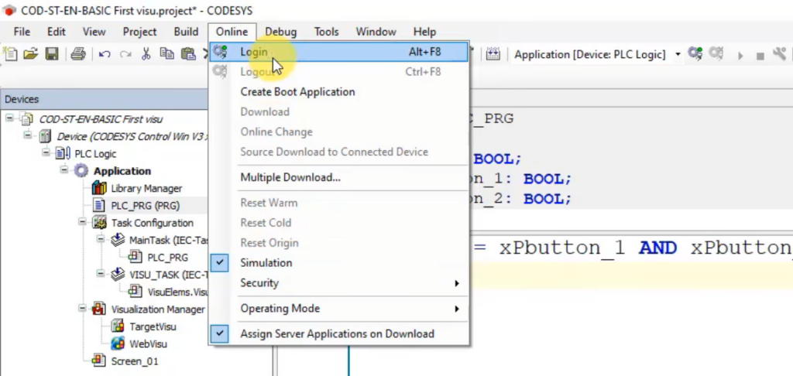Open the Application device dropdown
The width and height of the screenshot is (793, 376).
(678, 54)
